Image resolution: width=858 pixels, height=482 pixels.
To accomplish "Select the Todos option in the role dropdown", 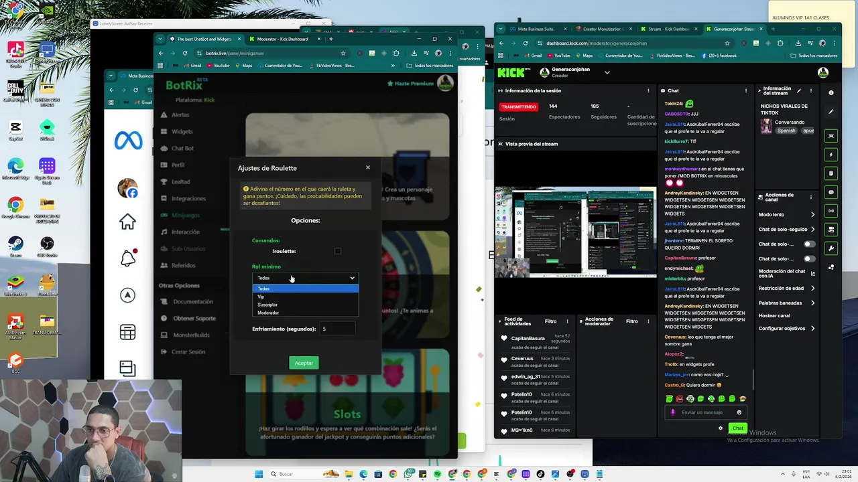I will click(x=305, y=289).
